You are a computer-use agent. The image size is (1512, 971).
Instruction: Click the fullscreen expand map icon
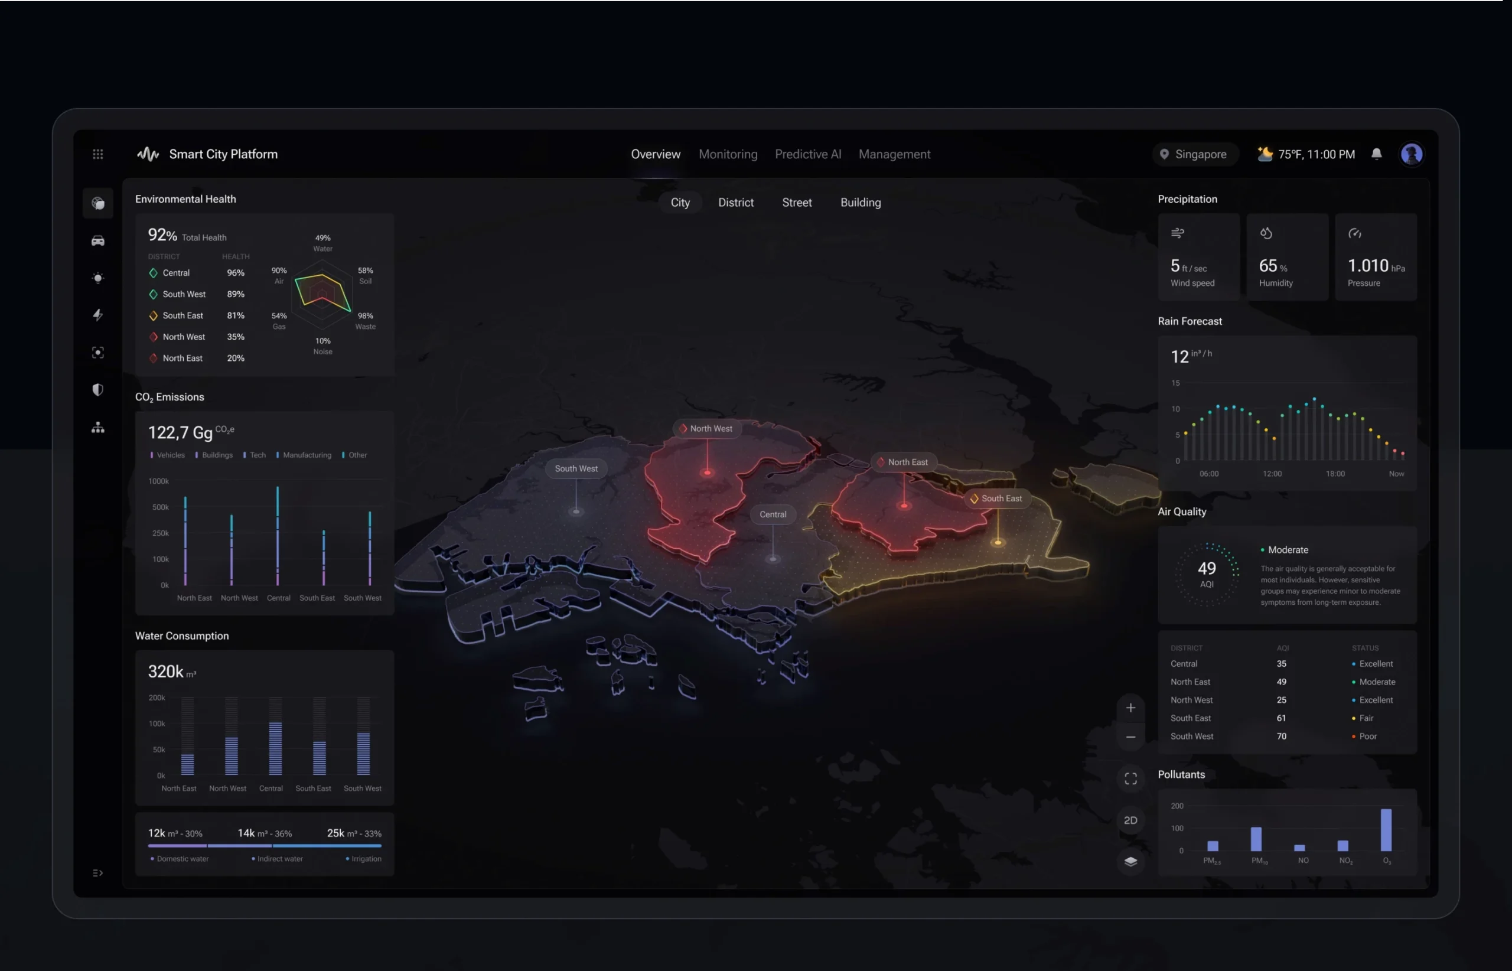pyautogui.click(x=1130, y=778)
